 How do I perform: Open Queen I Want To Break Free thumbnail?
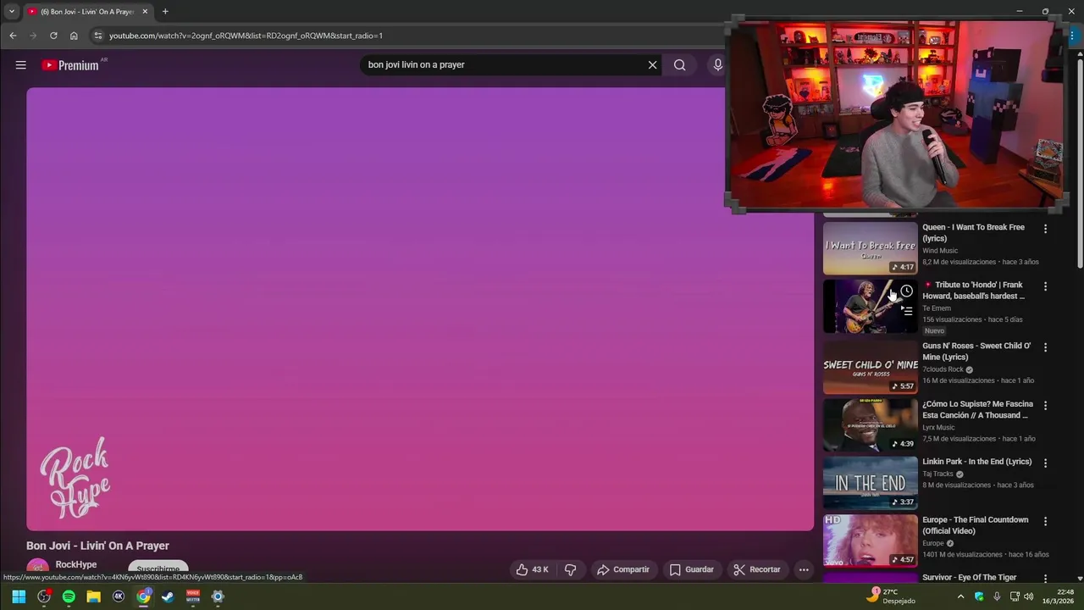point(870,248)
